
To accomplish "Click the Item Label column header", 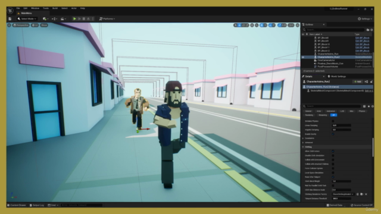I will tap(316, 34).
